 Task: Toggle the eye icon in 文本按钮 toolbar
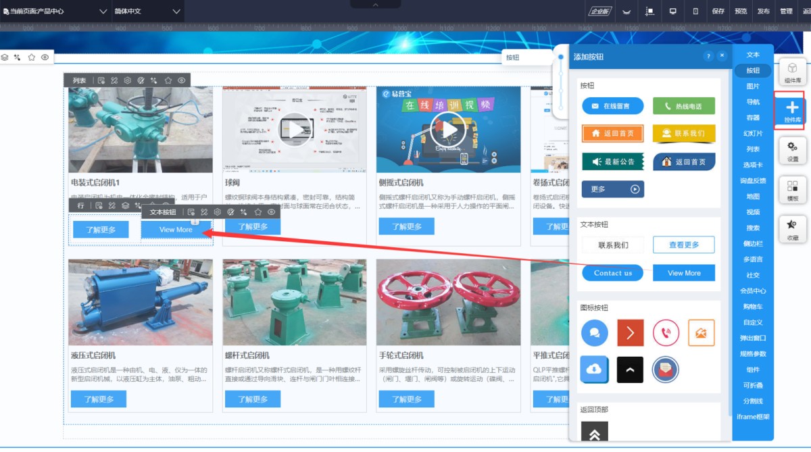(x=271, y=212)
